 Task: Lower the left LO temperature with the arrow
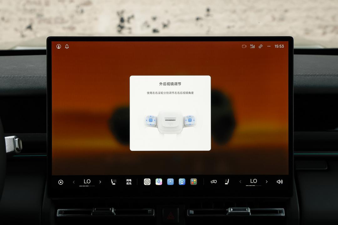click(74, 182)
